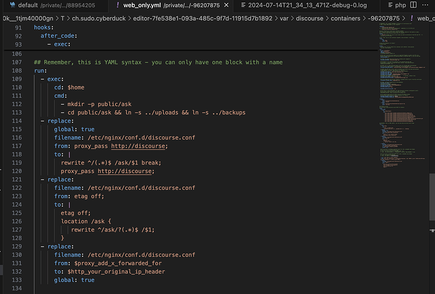Click the YAML exclamation icon on web_only.yml tab

[x=118, y=5]
